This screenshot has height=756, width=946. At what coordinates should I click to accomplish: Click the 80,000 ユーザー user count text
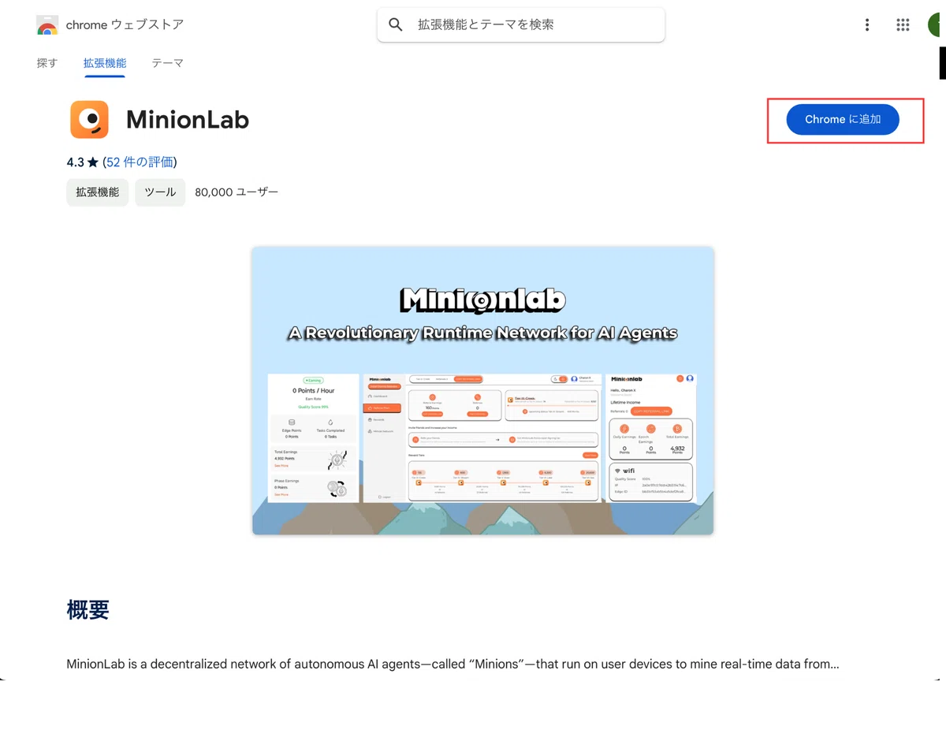(x=236, y=192)
